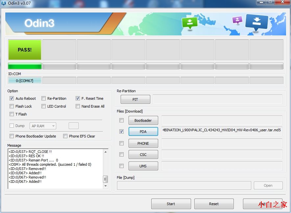
Task: Click the CSC file button
Action: tap(143, 155)
